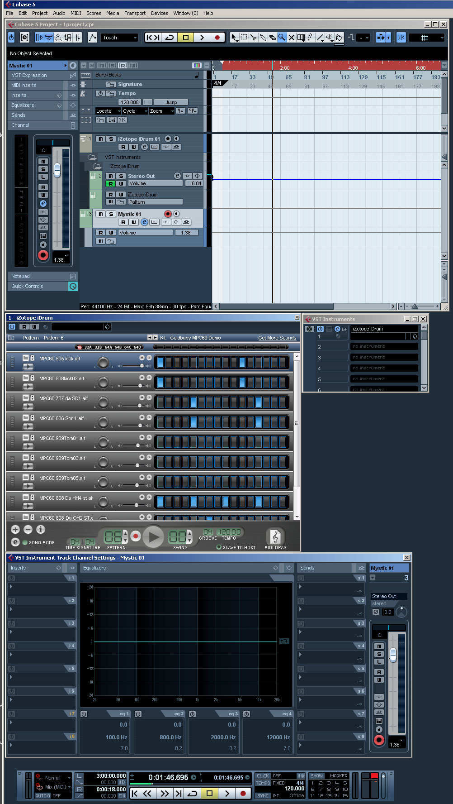453x804 pixels.
Task: Open the Touch automation mode dropdown
Action: coord(119,38)
